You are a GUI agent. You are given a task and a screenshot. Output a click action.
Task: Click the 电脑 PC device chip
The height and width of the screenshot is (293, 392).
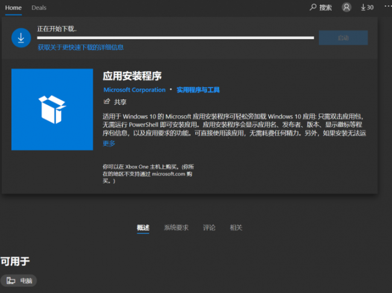19,280
